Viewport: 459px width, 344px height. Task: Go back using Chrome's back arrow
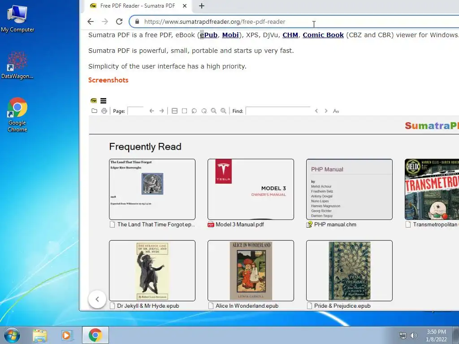coord(91,21)
